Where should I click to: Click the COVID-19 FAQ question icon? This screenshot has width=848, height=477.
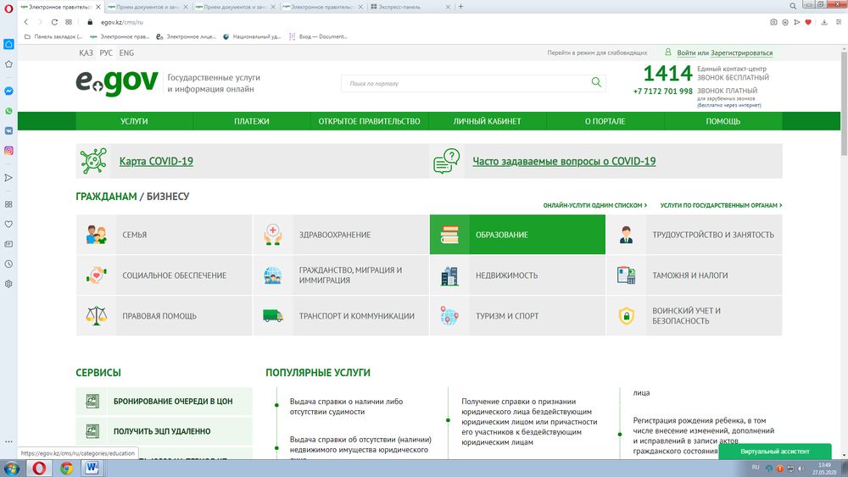(x=446, y=161)
